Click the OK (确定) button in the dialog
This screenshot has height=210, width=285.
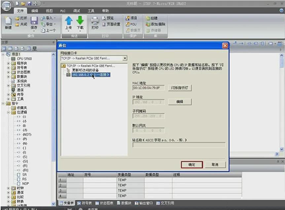click(x=192, y=164)
